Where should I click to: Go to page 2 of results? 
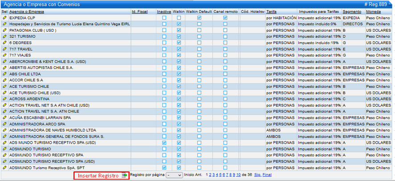coord(210,175)
